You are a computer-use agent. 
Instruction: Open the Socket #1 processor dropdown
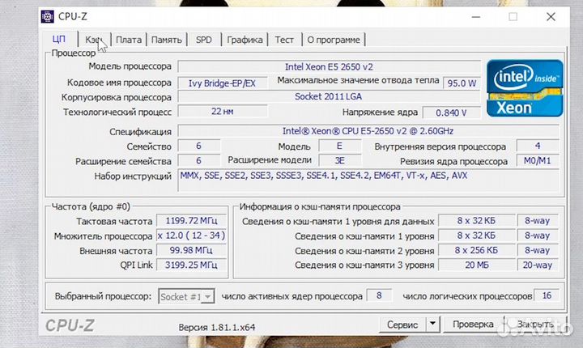(x=186, y=296)
